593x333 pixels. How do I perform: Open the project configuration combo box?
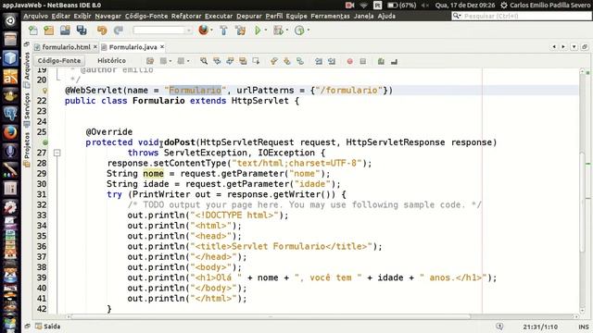pos(162,31)
